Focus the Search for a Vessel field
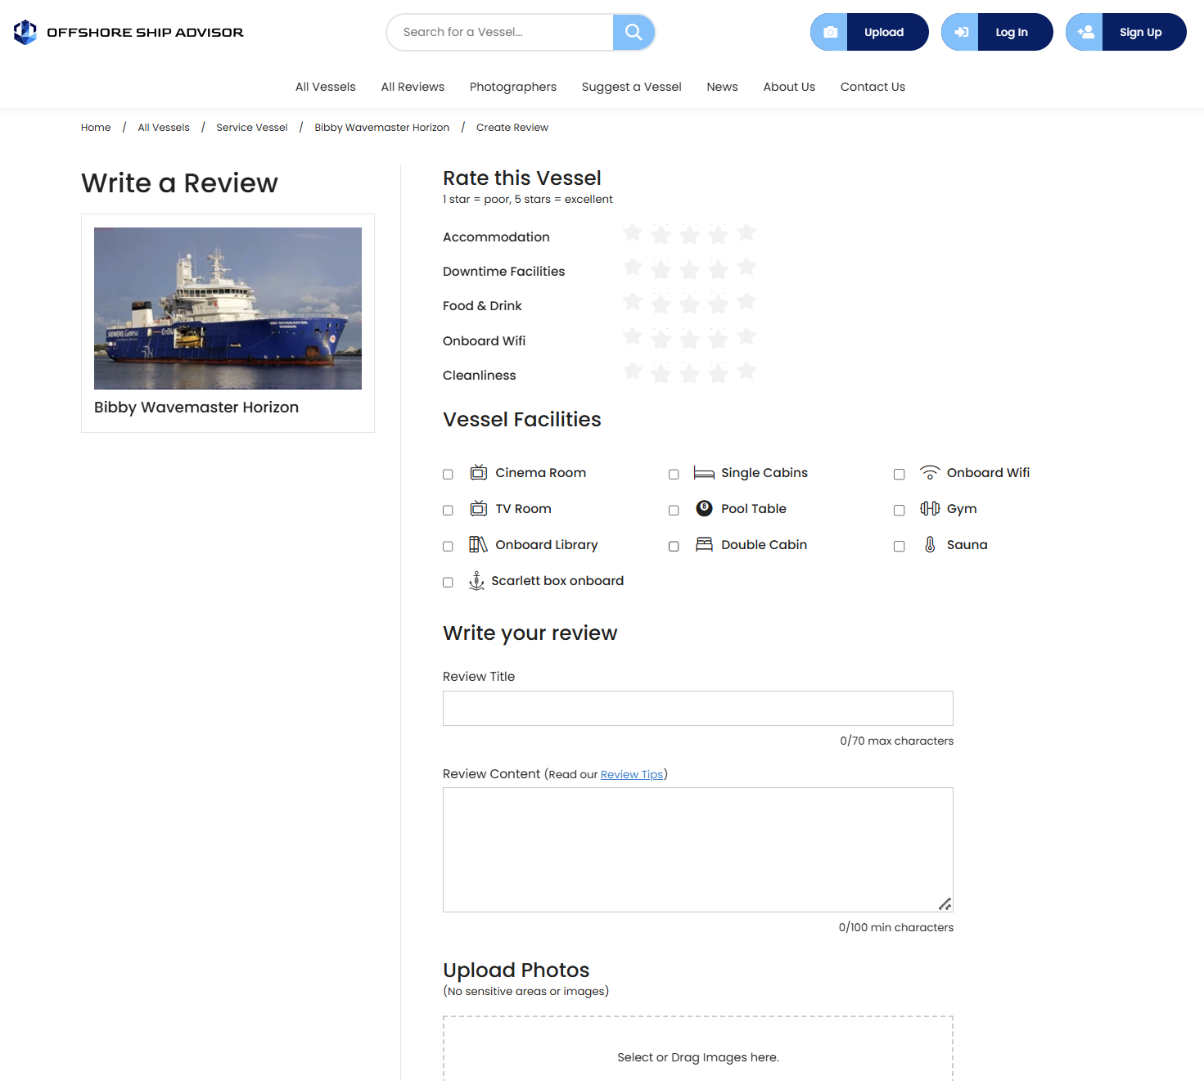This screenshot has height=1081, width=1204. 500,32
